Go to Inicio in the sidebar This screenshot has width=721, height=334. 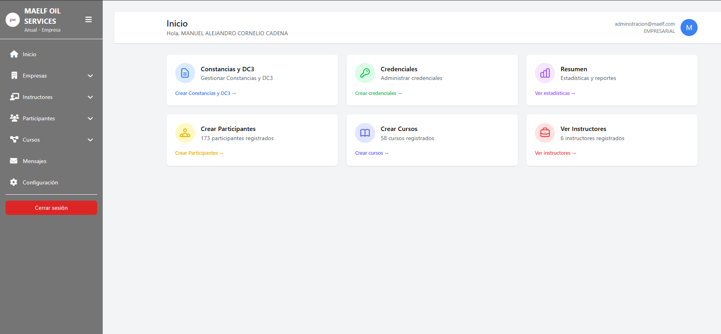pyautogui.click(x=29, y=54)
